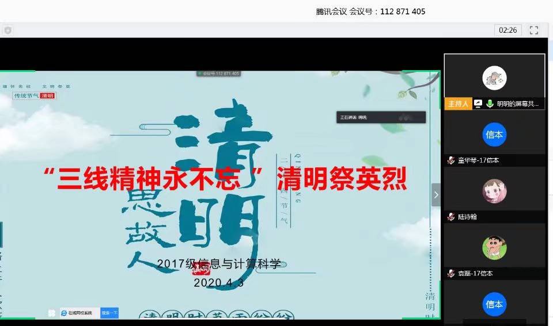Viewport: 553px width, 326px height.
Task: Click the red 清明 tag on slide
Action: click(47, 95)
